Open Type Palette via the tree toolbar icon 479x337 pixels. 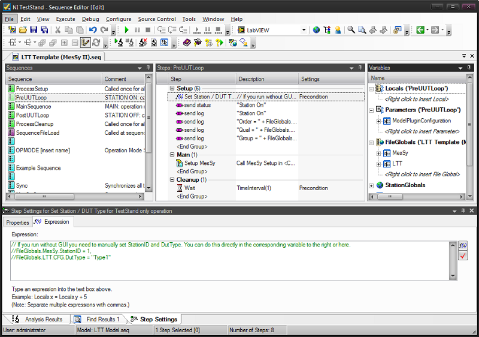tap(327, 29)
